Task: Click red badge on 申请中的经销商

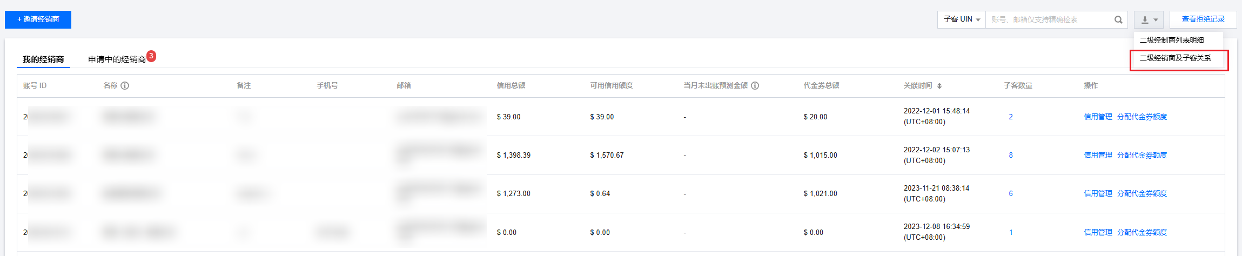Action: click(x=151, y=56)
